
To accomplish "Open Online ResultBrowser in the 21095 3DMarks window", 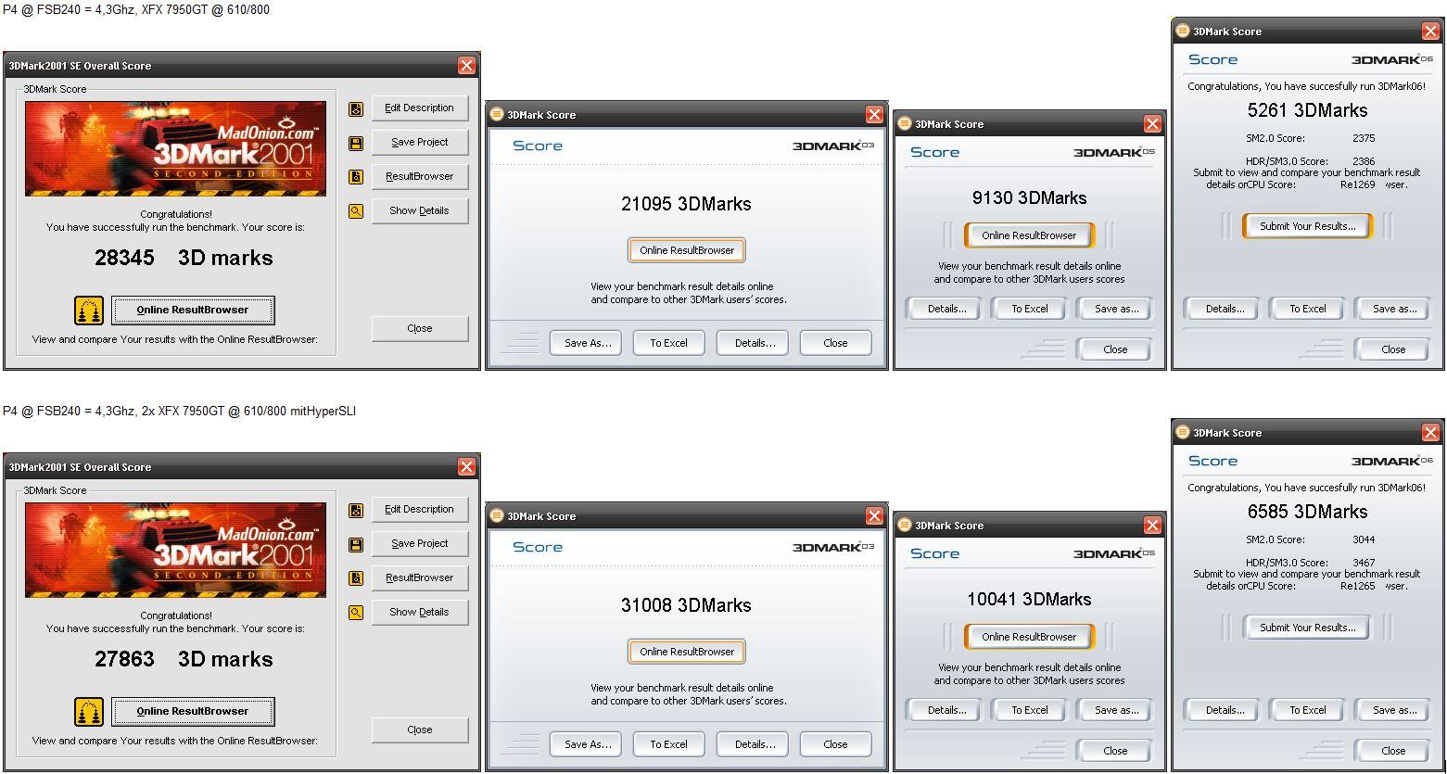I will tap(687, 250).
